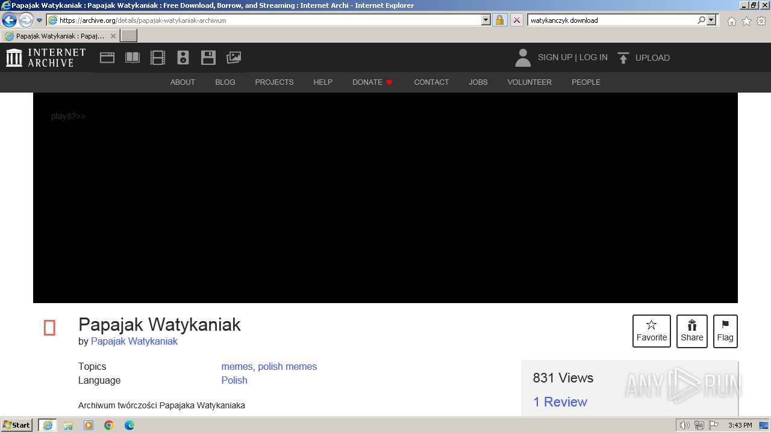Expand the address bar dropdown
The width and height of the screenshot is (771, 433).
(486, 20)
